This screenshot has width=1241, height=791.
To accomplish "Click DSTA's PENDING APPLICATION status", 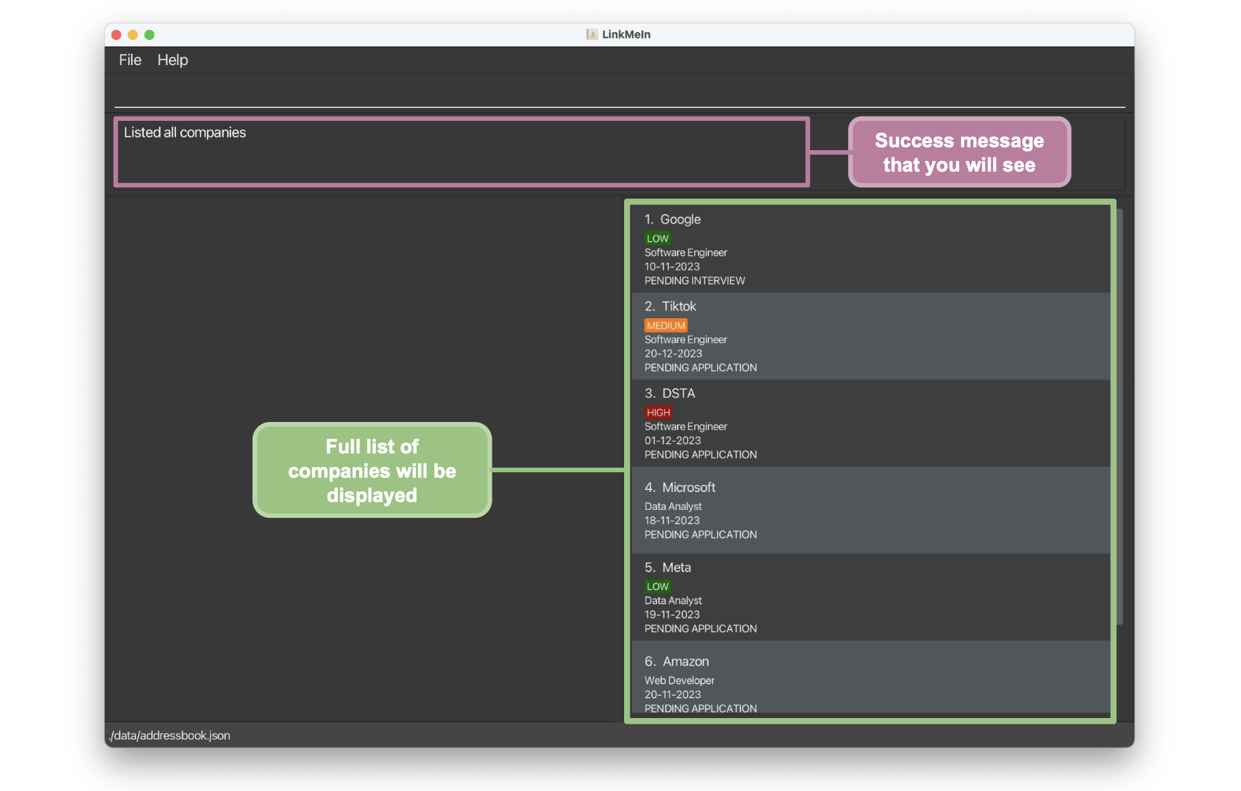I will pyautogui.click(x=700, y=455).
